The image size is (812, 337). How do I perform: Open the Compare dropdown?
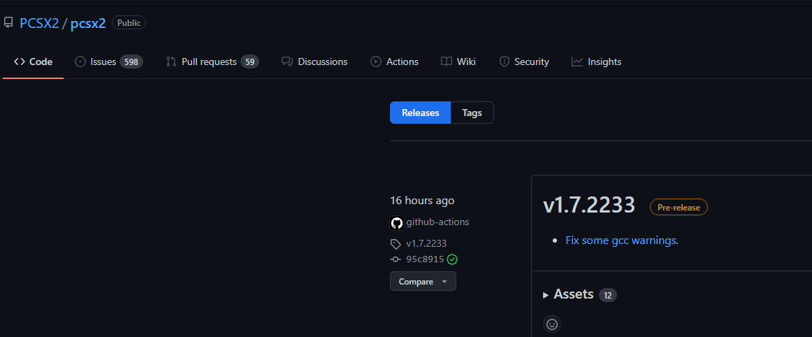(x=423, y=281)
